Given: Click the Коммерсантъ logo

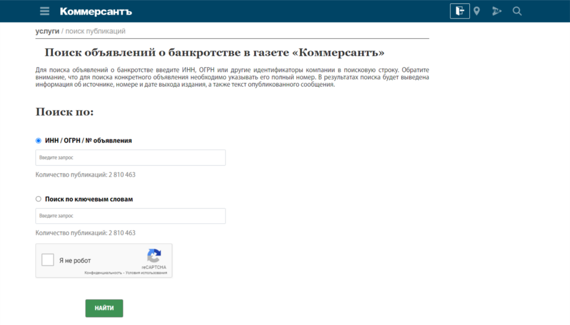Looking at the screenshot, I should [96, 11].
